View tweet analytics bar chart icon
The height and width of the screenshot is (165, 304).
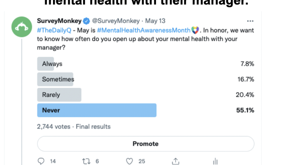pyautogui.click(x=215, y=161)
